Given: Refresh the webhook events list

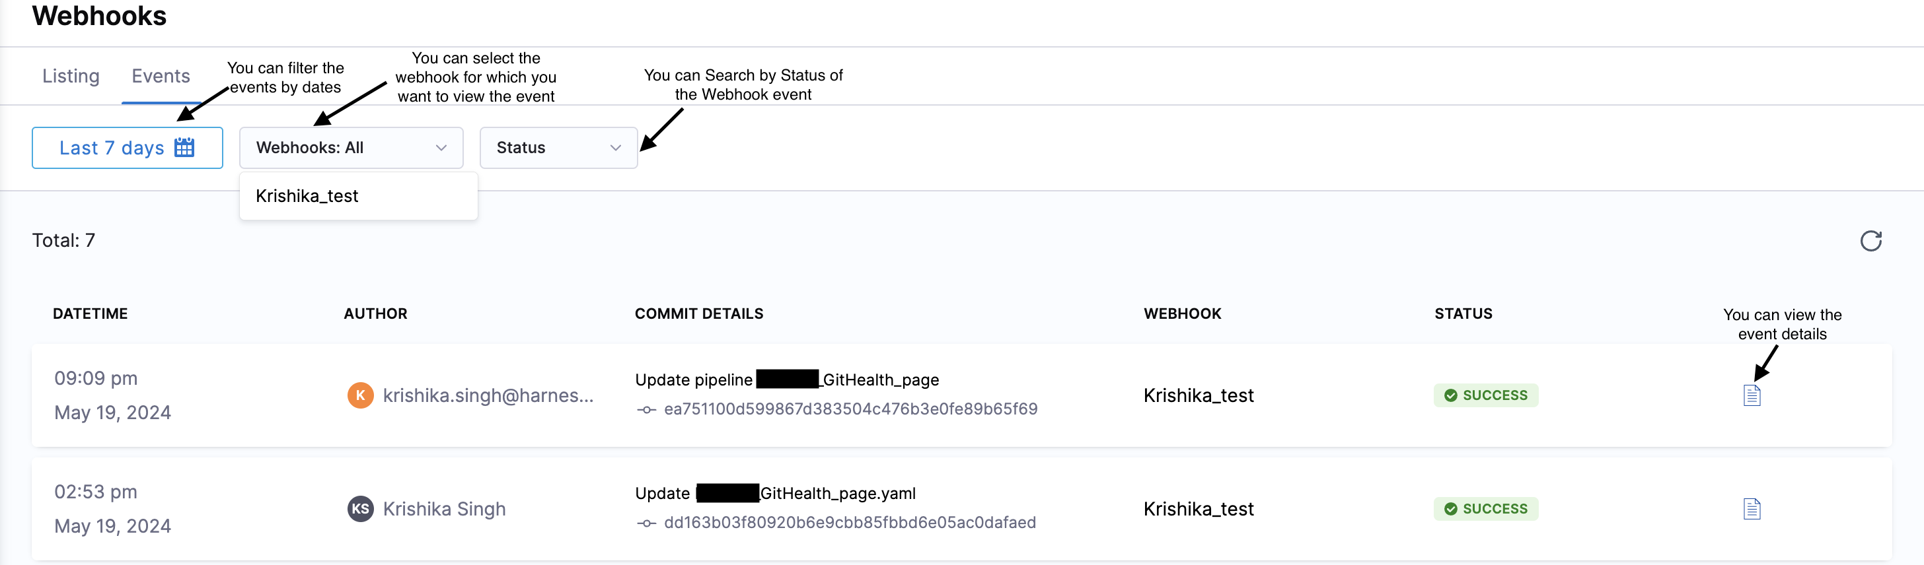Looking at the screenshot, I should tap(1870, 241).
